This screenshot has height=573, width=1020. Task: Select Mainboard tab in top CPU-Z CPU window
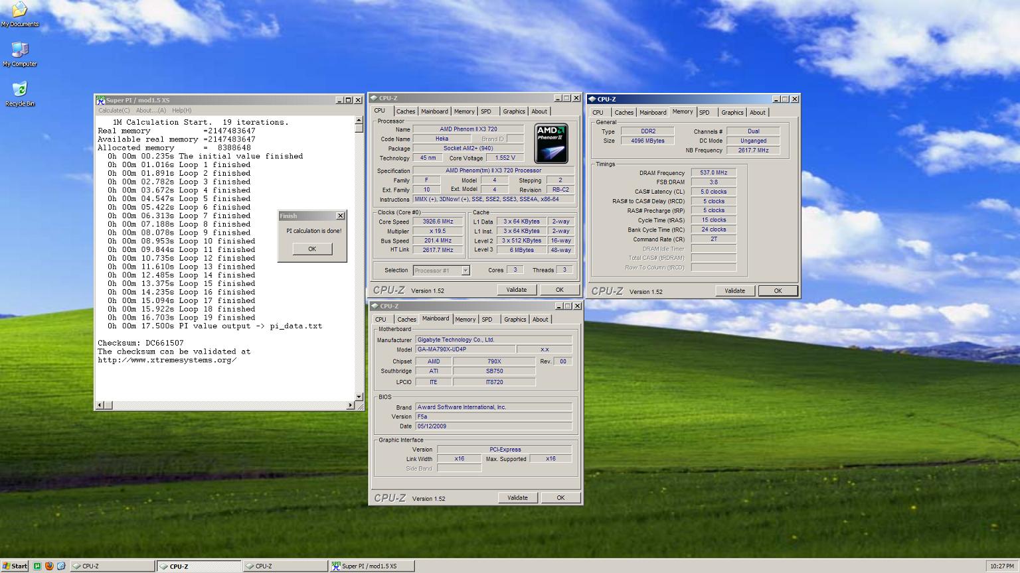click(434, 111)
